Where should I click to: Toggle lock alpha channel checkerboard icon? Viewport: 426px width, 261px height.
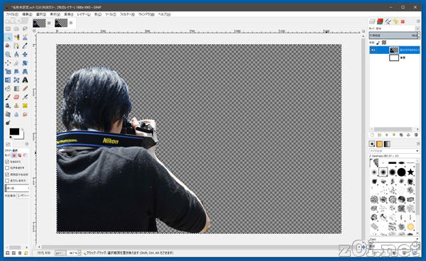[384, 43]
